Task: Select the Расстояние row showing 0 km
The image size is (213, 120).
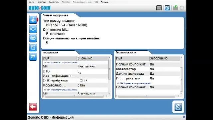Action: pyautogui.click(x=76, y=85)
